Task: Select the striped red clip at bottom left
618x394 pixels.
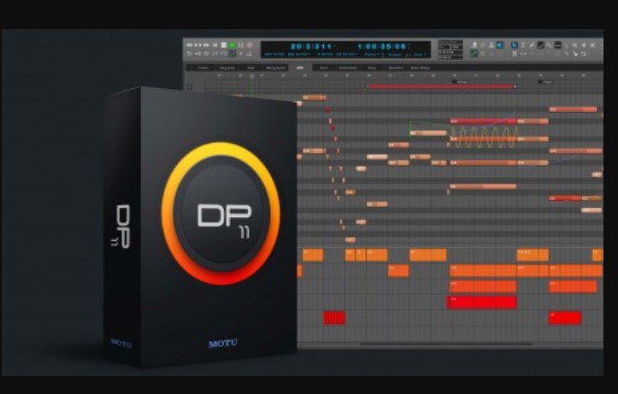Action: (334, 318)
